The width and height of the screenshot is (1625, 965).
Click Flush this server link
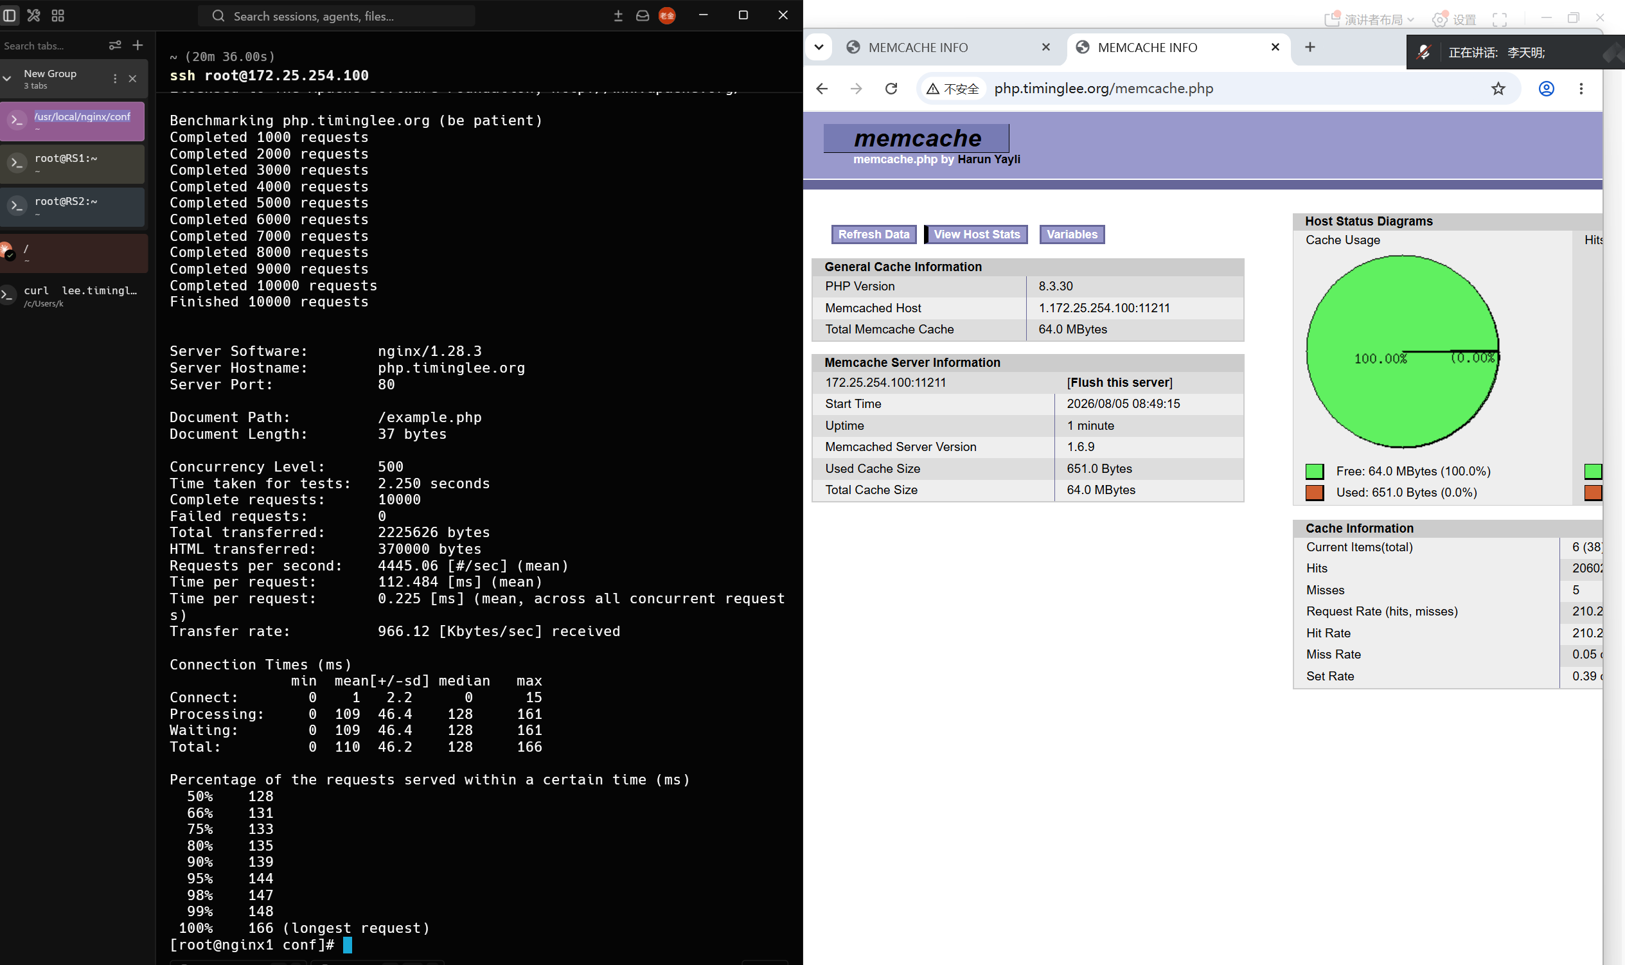[x=1119, y=382]
